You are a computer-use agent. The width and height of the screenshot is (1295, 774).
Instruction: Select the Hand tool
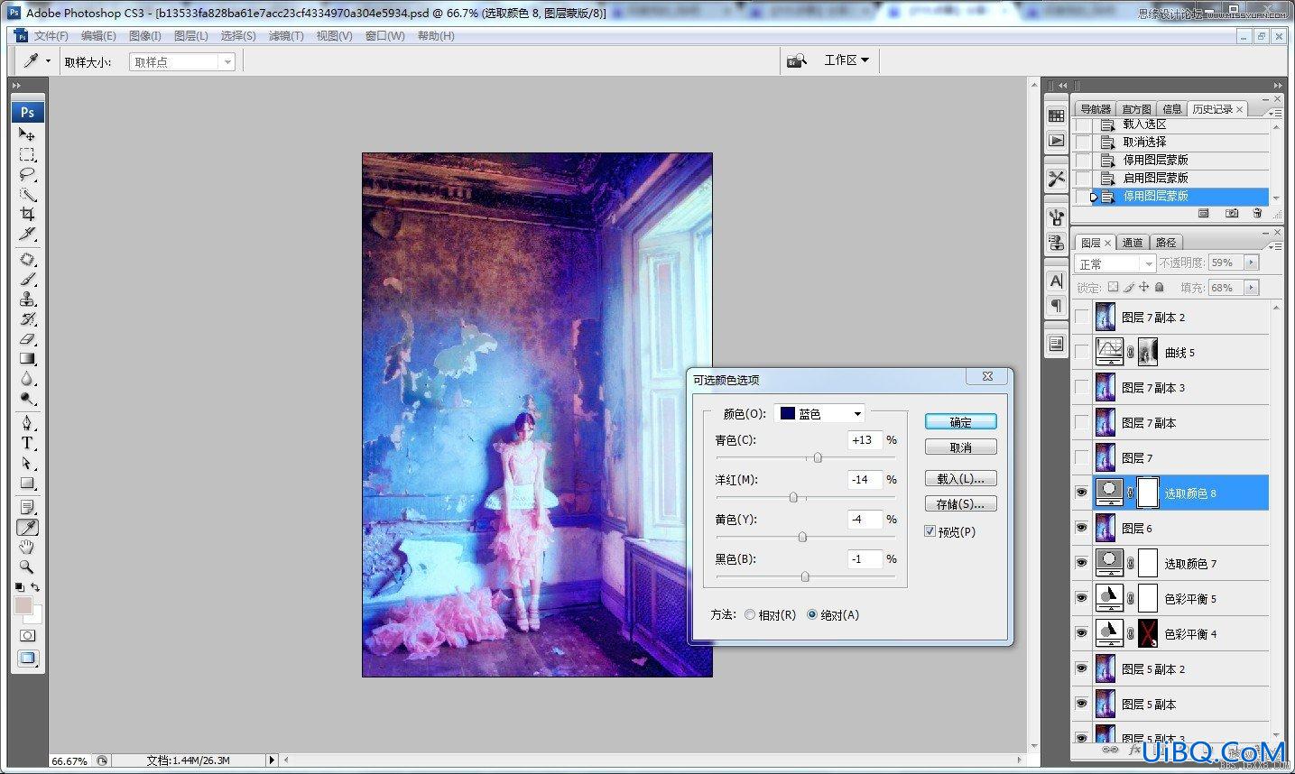(27, 548)
